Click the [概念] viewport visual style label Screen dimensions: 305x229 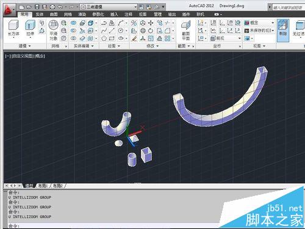coord(40,56)
